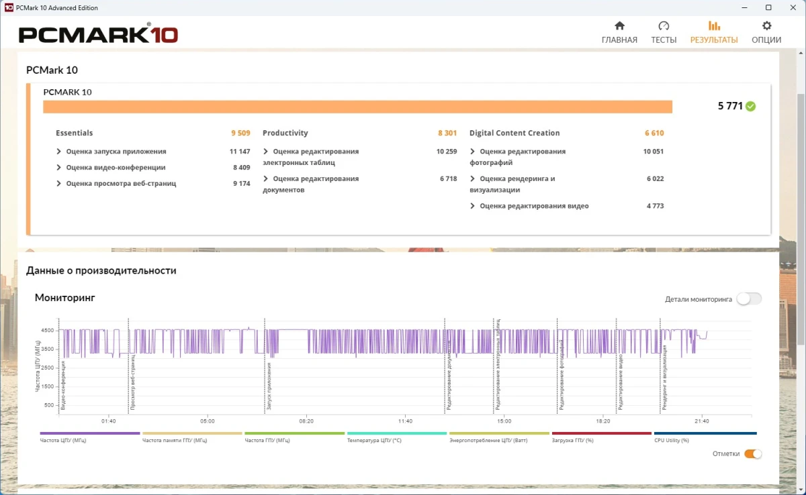This screenshot has width=806, height=495.
Task: Select the CPU Utility (%) legend
Action: point(705,437)
